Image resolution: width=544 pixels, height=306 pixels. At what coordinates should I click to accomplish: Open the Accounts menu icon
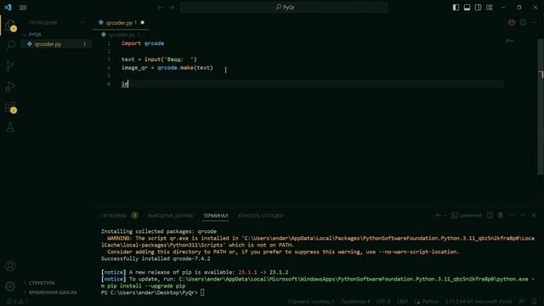(10, 266)
